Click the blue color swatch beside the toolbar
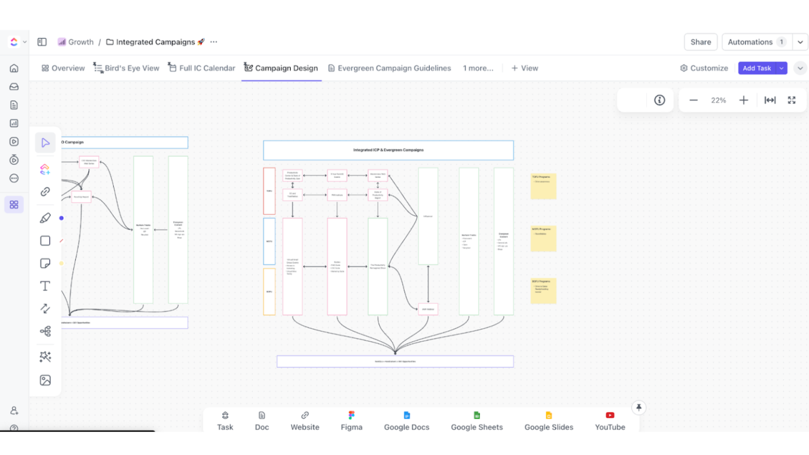 (x=62, y=217)
